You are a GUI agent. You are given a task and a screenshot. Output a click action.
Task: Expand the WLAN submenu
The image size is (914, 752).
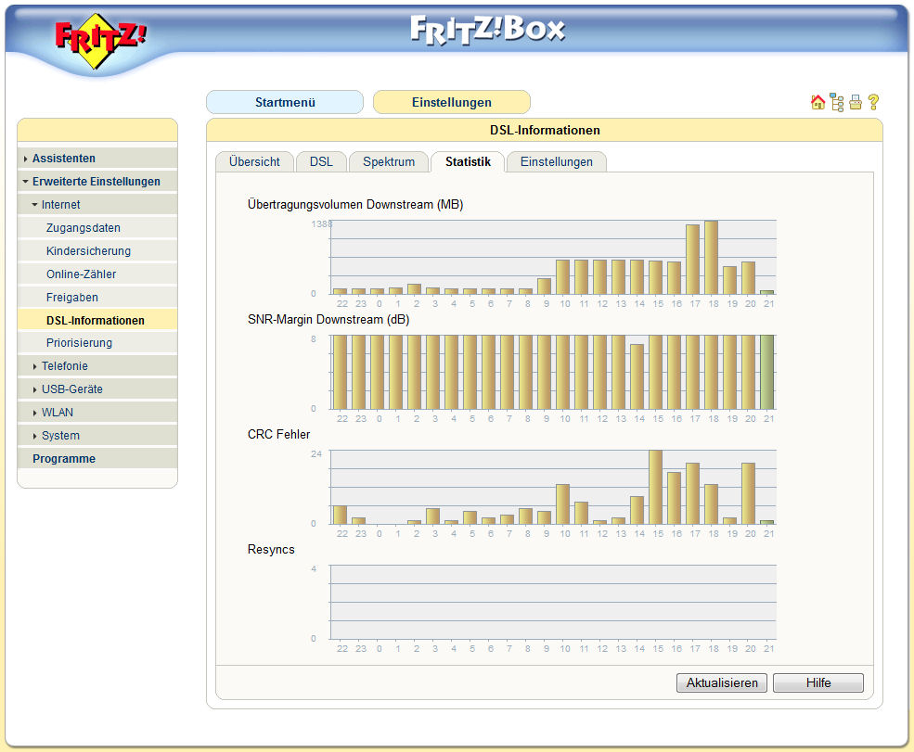click(57, 413)
